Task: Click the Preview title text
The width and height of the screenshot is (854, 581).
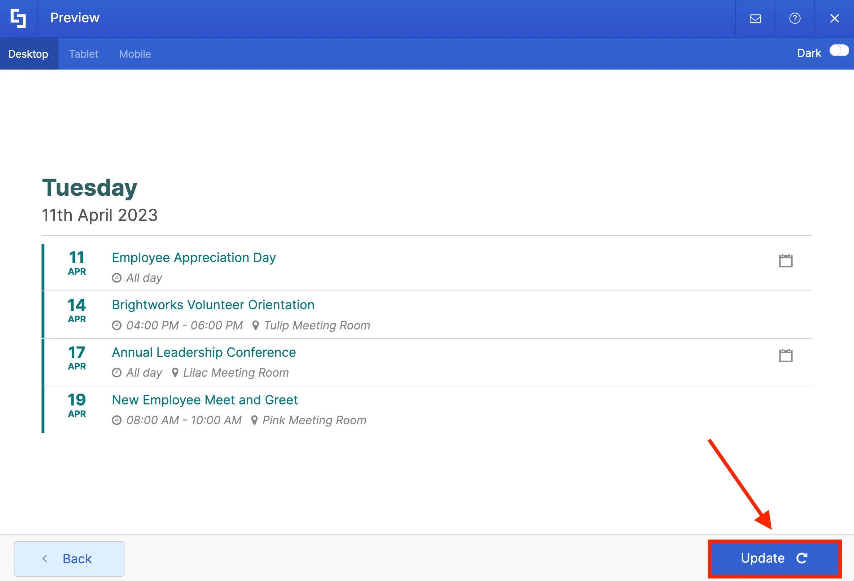Action: (x=75, y=18)
